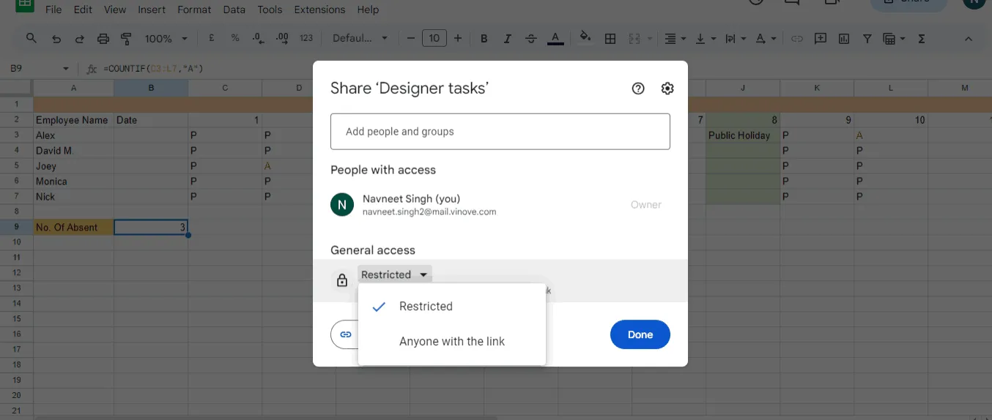992x420 pixels.
Task: Open the horizontal align dropdown
Action: click(675, 39)
